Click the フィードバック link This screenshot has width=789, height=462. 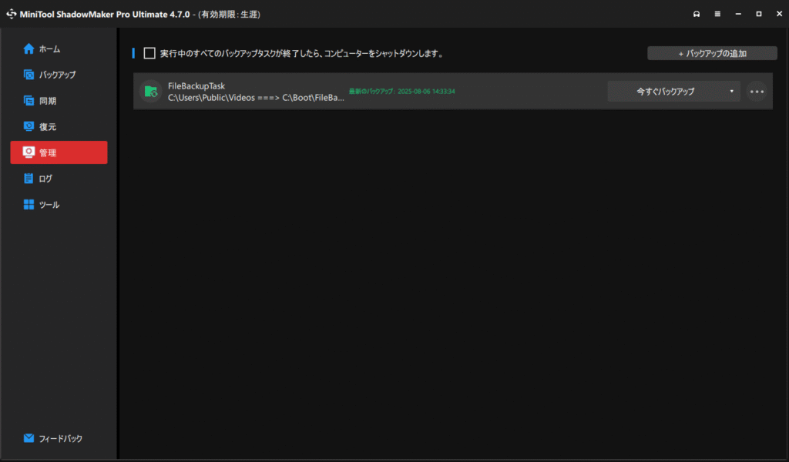(60, 438)
